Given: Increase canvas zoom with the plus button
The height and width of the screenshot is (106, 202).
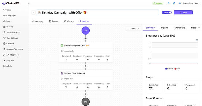Looking at the screenshot, I should [138, 29].
